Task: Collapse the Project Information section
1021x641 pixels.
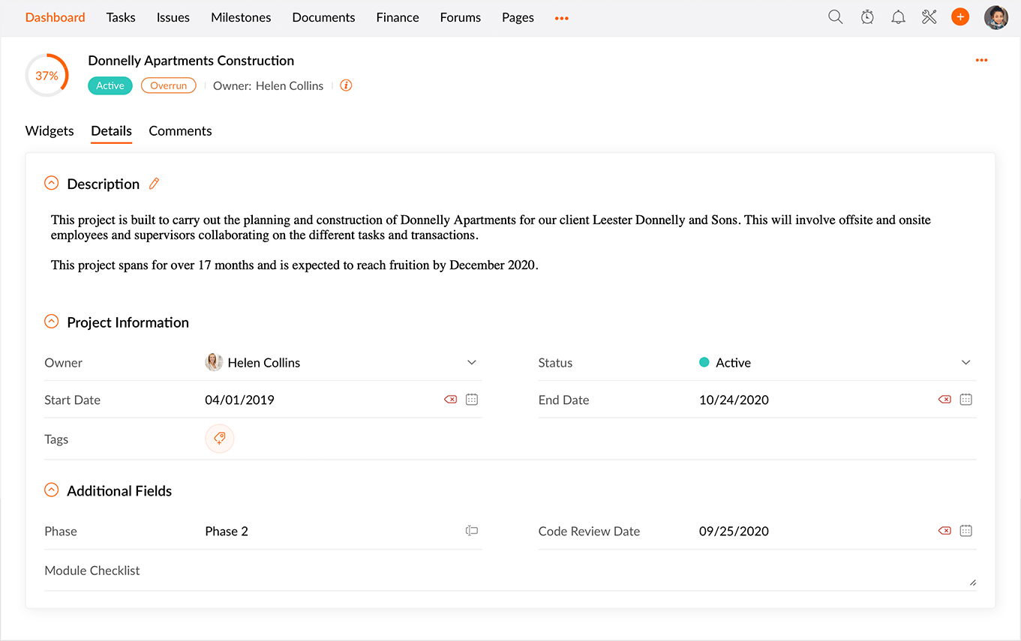Action: coord(52,322)
